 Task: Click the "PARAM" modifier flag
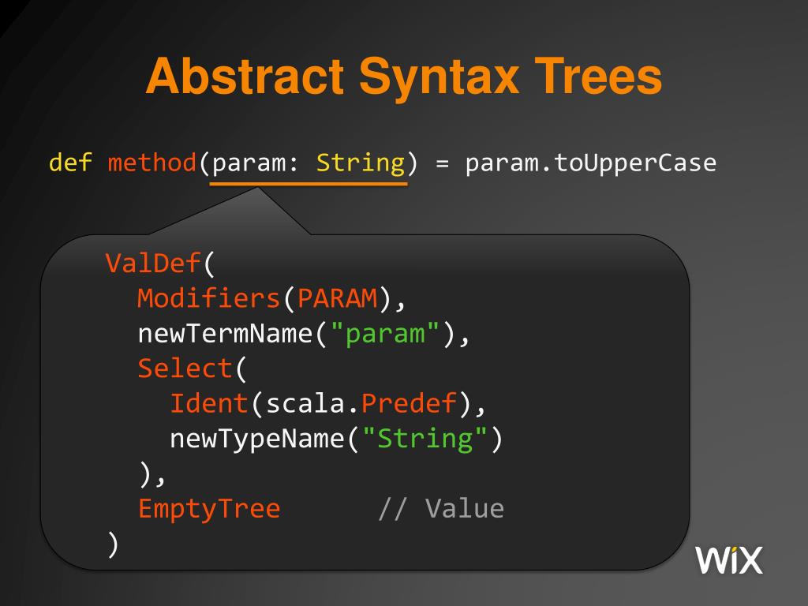(x=338, y=298)
